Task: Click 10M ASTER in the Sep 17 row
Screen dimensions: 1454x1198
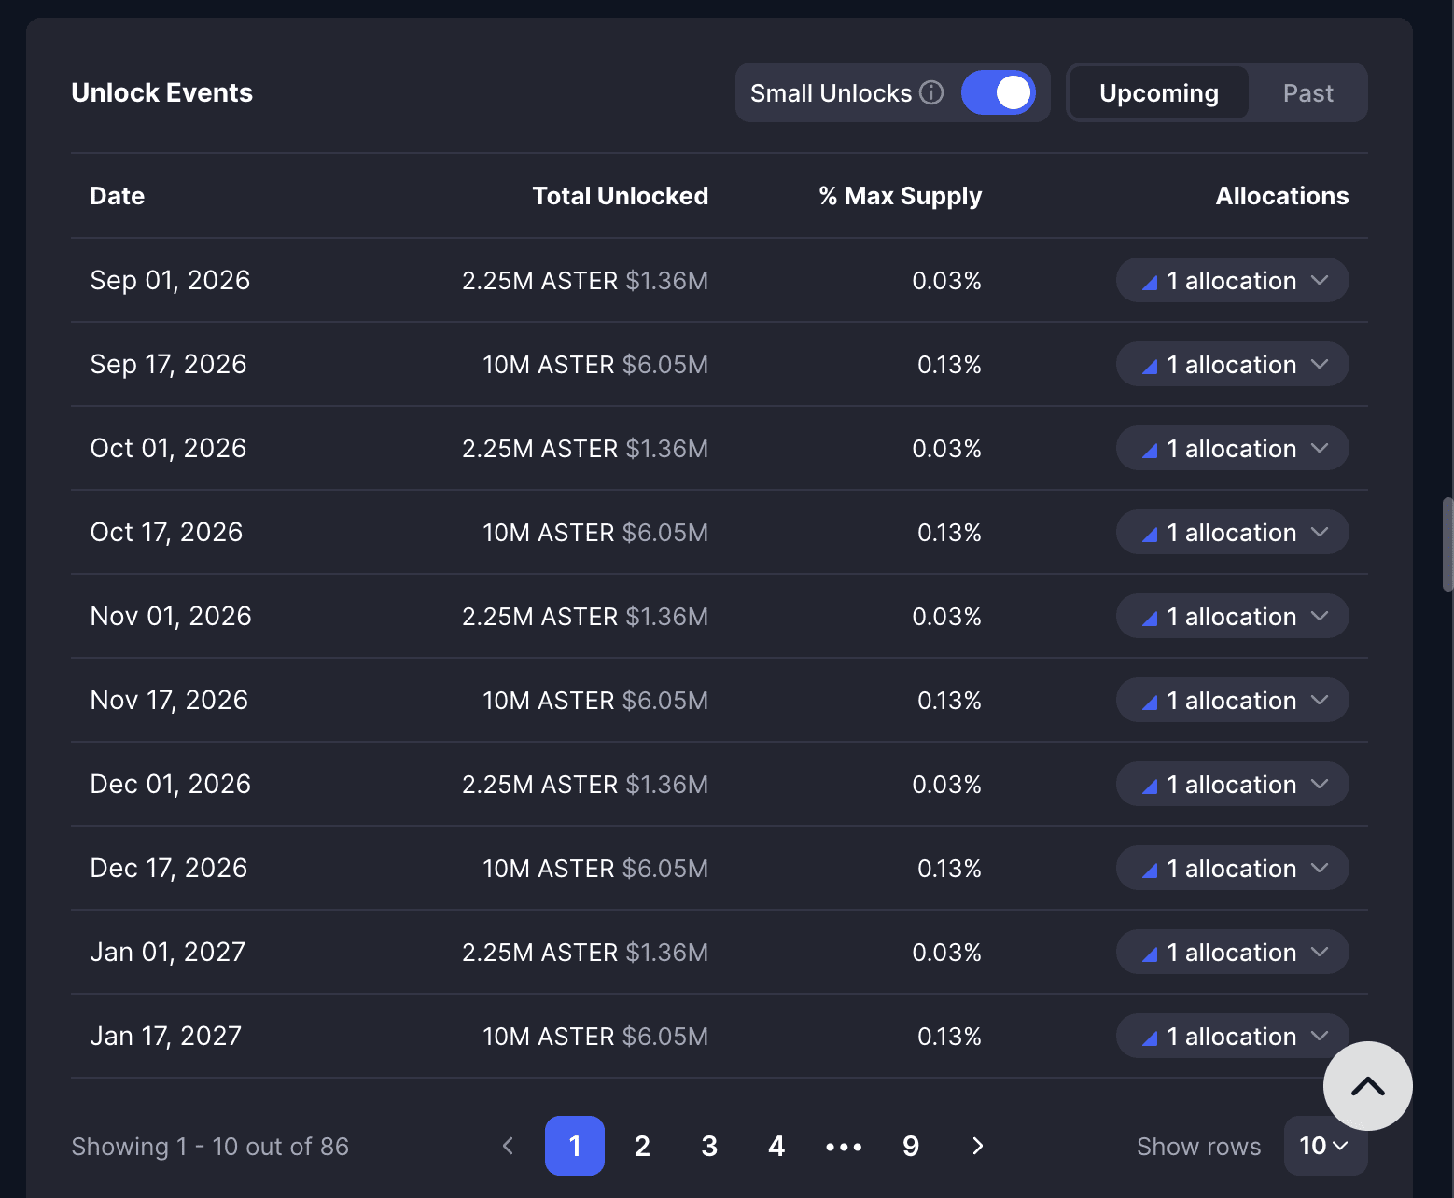Action: [x=549, y=365]
